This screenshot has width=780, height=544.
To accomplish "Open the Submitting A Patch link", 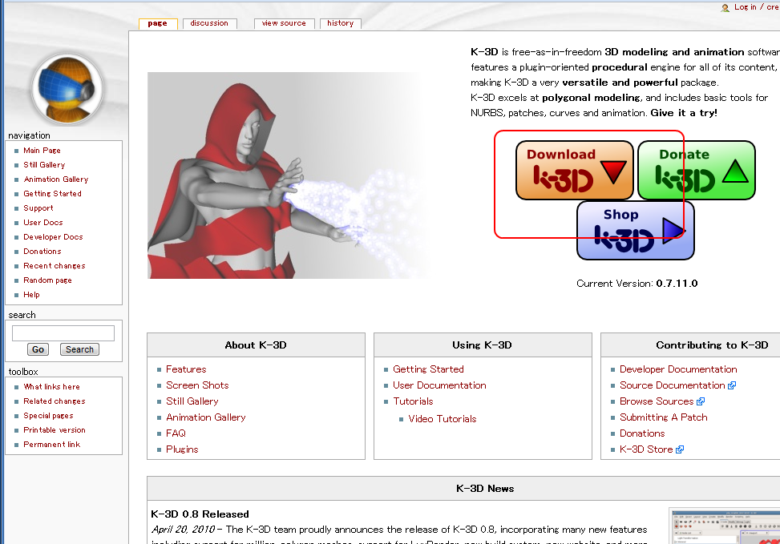I will click(664, 417).
